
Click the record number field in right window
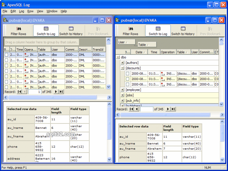pos(147,109)
